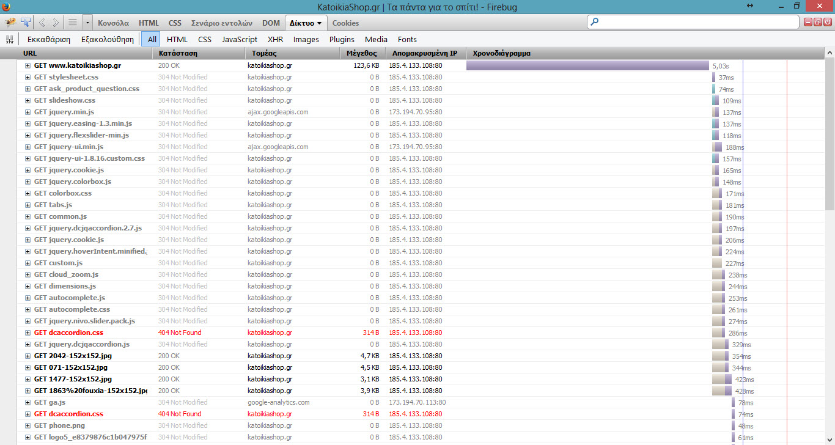Select the GET autocomplete.js row
Screen dimensions: 835x445
[x=421, y=298]
